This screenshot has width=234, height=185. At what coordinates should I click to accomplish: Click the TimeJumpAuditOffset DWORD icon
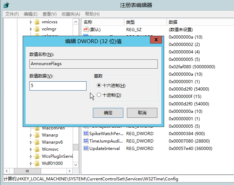pos(85,141)
